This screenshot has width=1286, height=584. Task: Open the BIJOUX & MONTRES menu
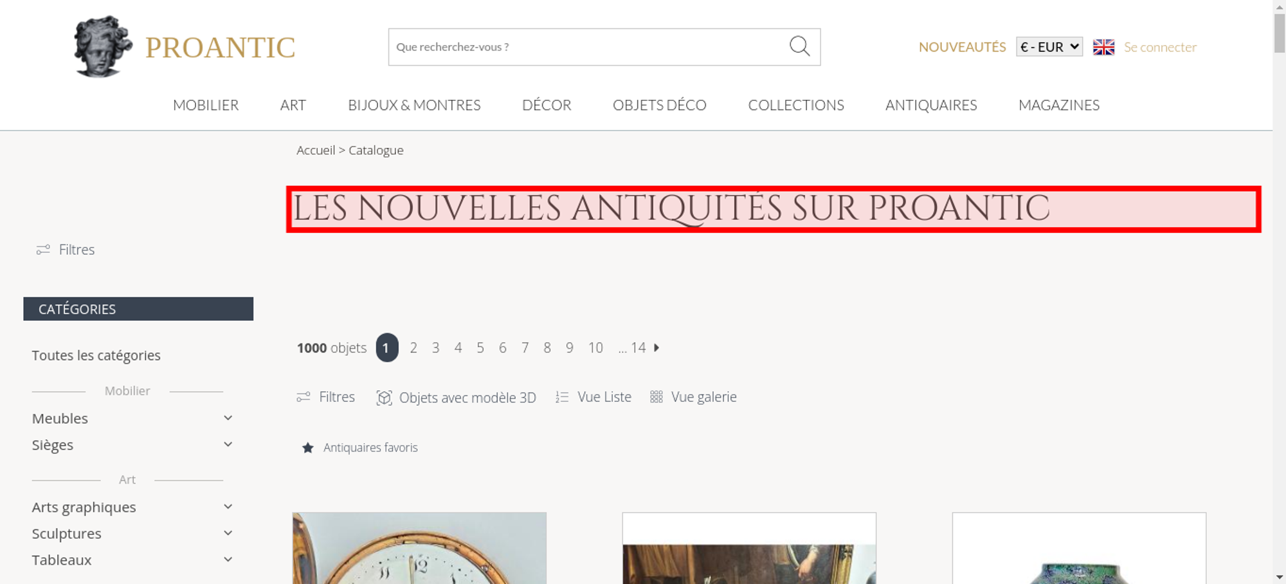414,105
